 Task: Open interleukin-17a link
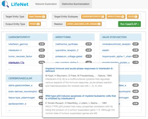tap(16, 62)
